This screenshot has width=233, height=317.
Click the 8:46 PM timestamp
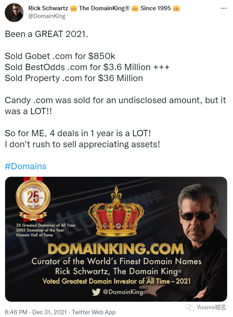16,312
